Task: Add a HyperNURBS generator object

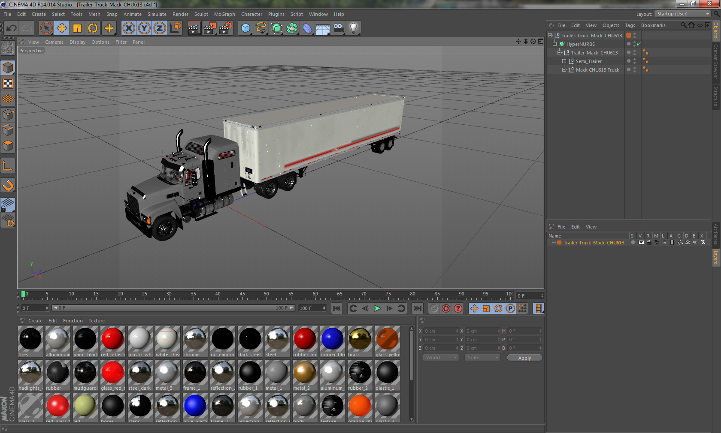Action: 276,28
